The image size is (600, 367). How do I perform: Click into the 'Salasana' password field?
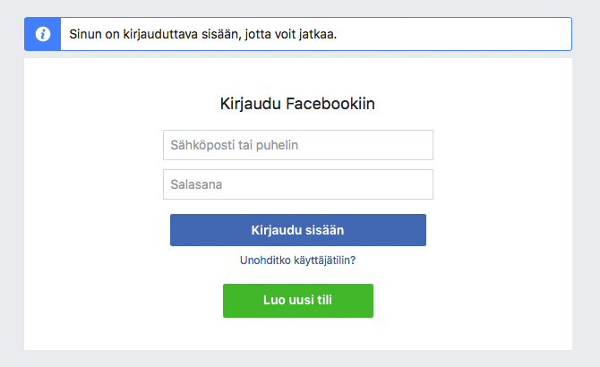297,184
